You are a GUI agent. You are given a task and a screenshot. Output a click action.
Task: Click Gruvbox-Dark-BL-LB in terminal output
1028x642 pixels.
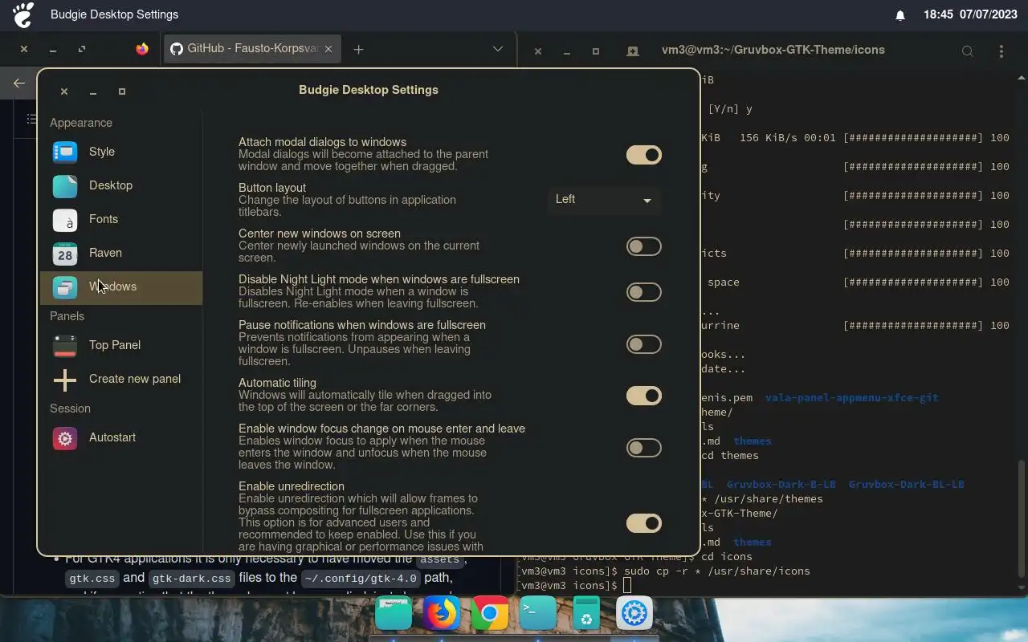pos(907,485)
